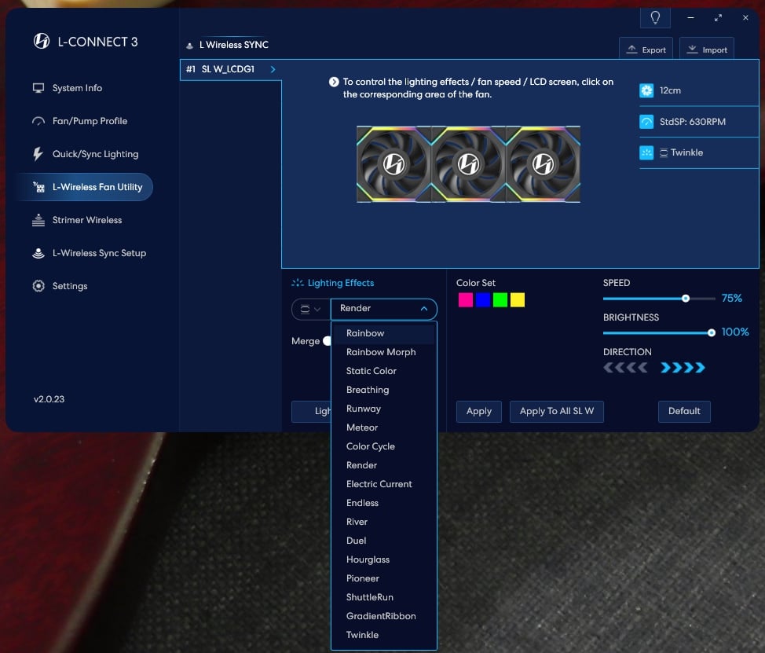Click the Apply To All SL W button
Image resolution: width=765 pixels, height=653 pixels.
tap(556, 411)
